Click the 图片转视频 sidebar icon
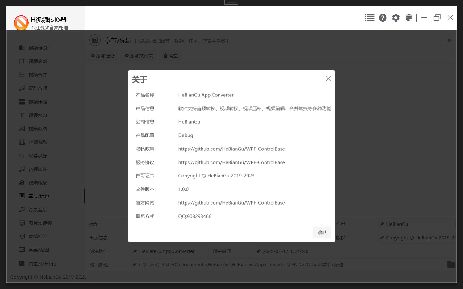 [22, 223]
